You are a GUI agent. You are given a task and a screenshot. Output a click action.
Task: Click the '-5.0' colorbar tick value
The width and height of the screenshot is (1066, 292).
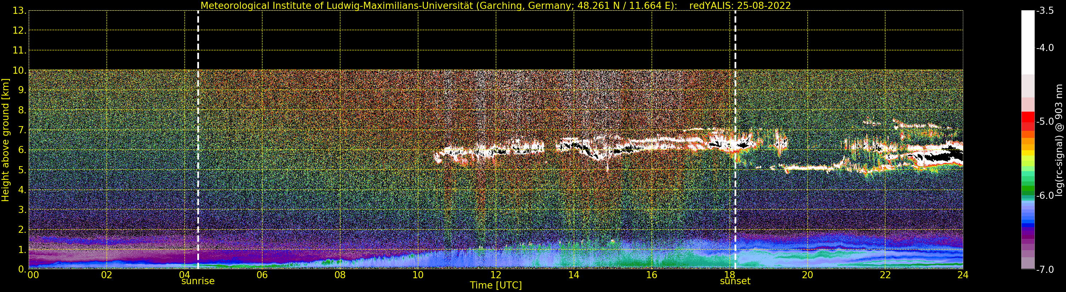[x=1045, y=122]
